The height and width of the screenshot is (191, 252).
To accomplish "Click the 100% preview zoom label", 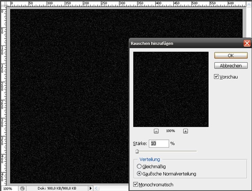I will point(171,131).
